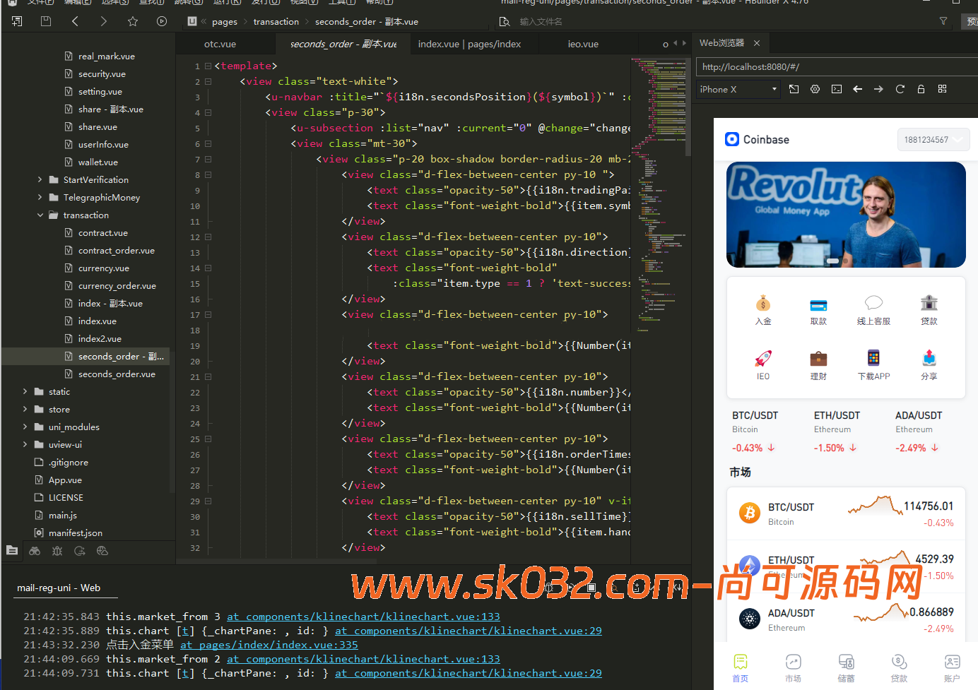Open the iPhone X device dropdown
Image resolution: width=978 pixels, height=690 pixels.
click(738, 89)
